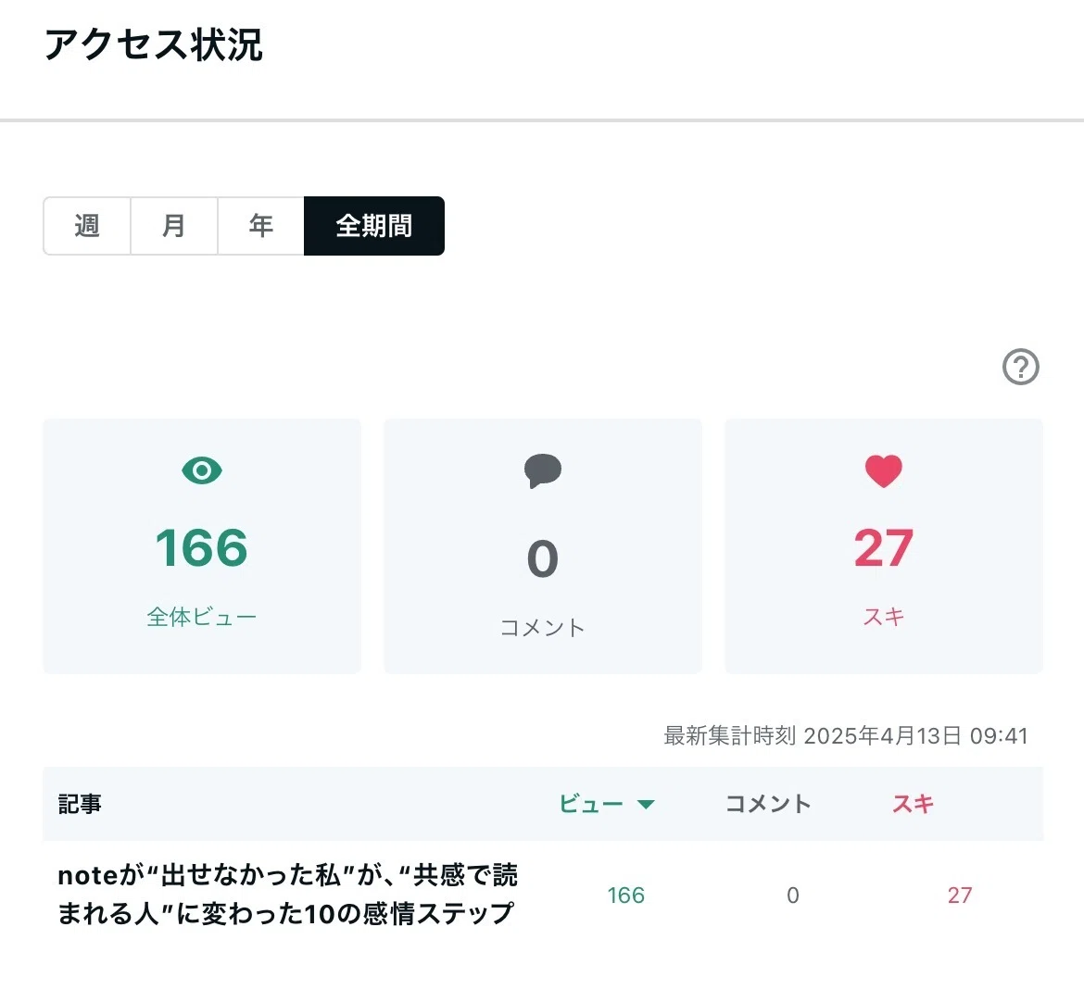
Task: Click the gray comment bubble icon
Action: tap(543, 470)
